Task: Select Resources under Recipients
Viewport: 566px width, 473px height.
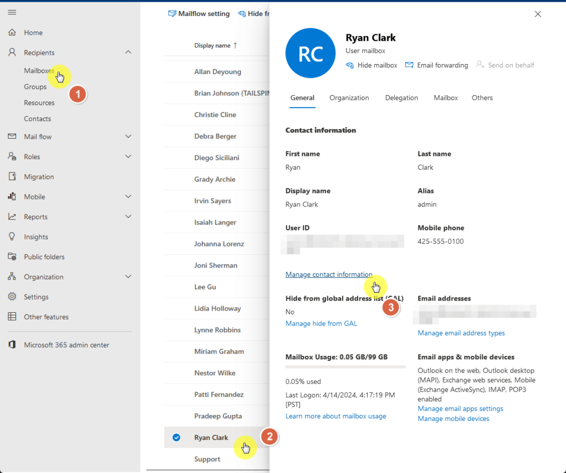Action: (39, 102)
